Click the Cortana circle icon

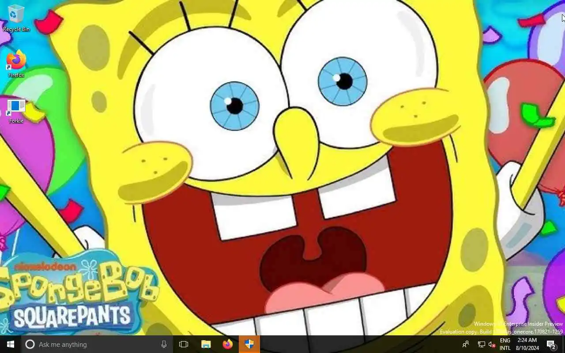click(x=30, y=344)
